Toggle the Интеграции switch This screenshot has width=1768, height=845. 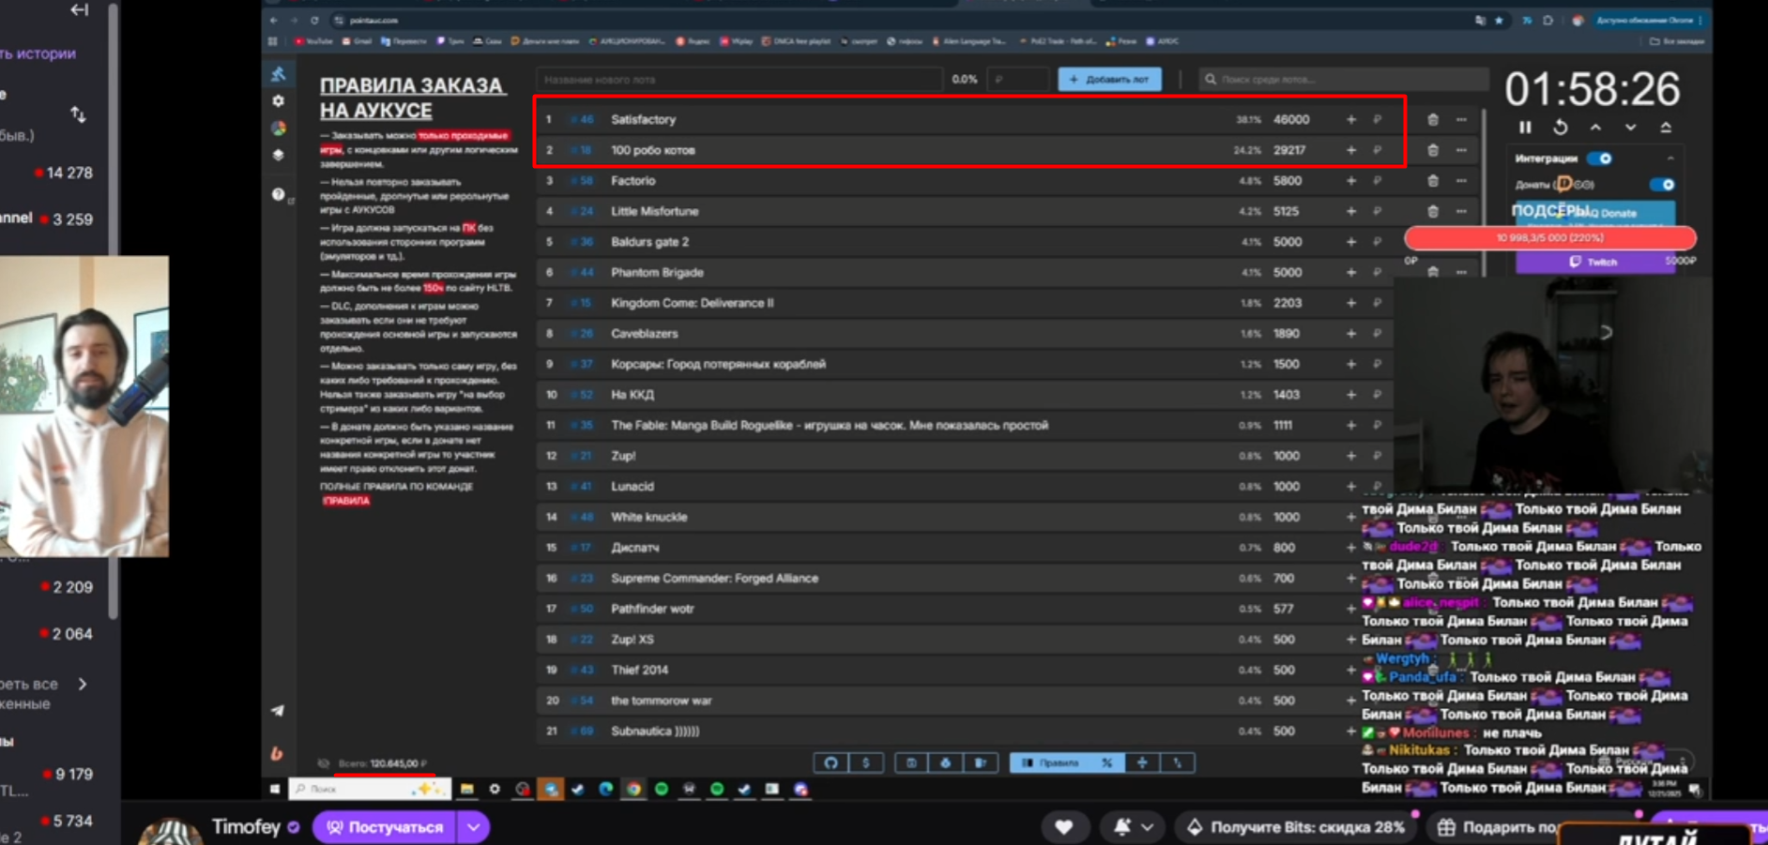tap(1599, 158)
